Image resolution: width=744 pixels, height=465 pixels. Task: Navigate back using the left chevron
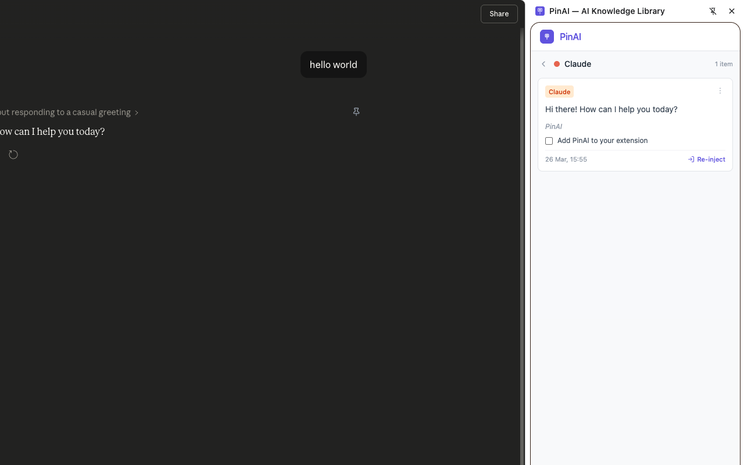tap(543, 64)
